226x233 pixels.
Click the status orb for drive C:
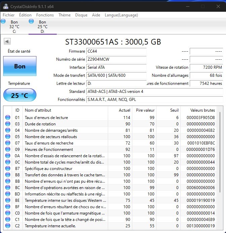[x=3, y=21]
